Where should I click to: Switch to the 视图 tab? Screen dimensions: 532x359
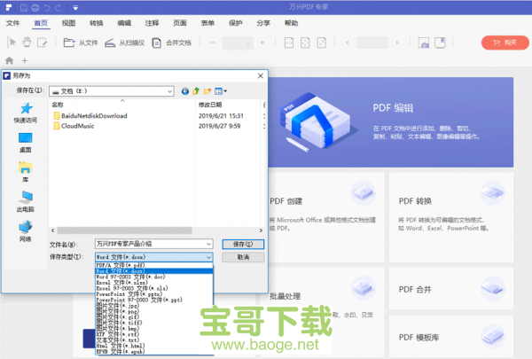(68, 23)
